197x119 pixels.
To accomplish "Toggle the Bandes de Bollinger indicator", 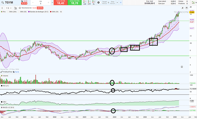I will 29,12.
